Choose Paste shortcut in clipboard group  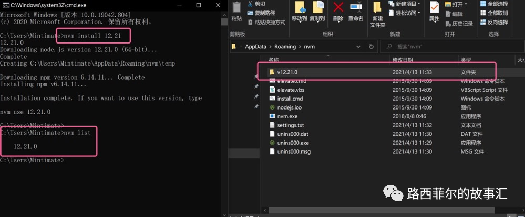click(266, 23)
